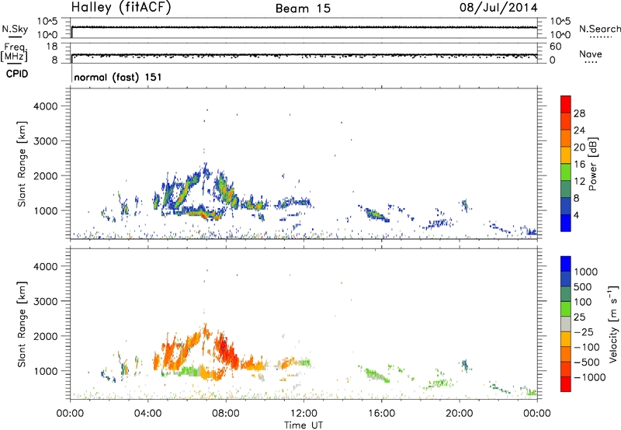This screenshot has width=621, height=430.
Task: Pick the red segment of power colorbar
Action: 566,104
